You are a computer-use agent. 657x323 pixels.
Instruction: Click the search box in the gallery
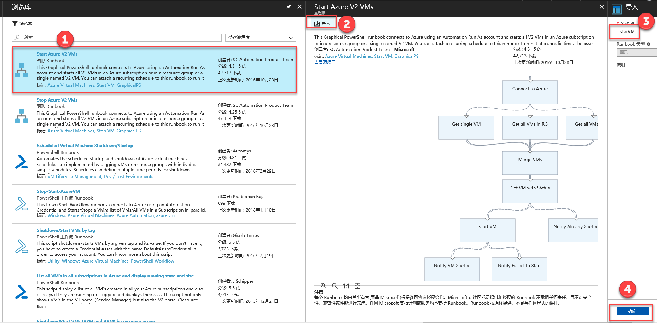[x=117, y=38]
